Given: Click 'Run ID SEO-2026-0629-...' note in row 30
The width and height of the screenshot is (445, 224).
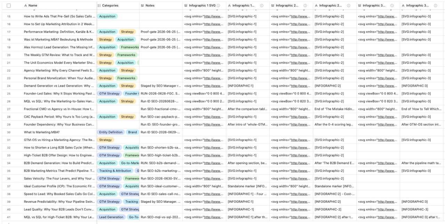Looking at the screenshot, I should coord(161,132).
